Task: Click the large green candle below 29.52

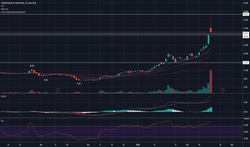Action: pos(208,40)
